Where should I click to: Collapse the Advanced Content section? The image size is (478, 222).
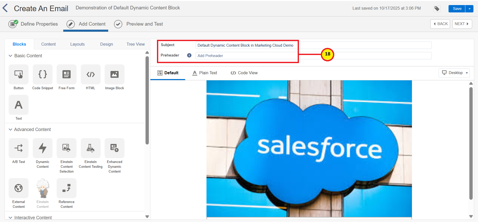tap(10, 129)
